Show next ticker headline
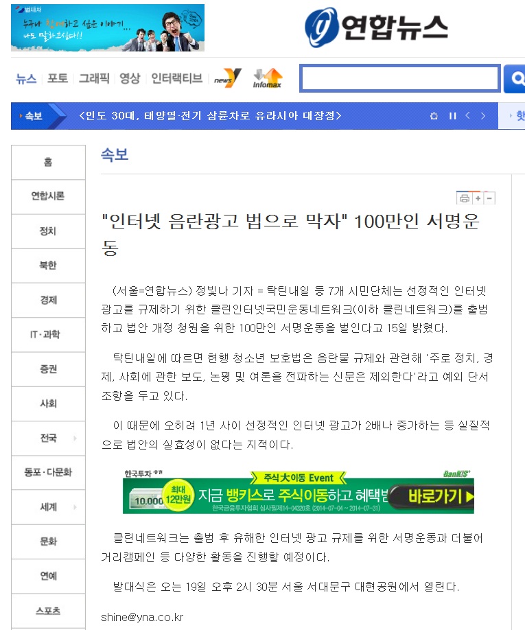The width and height of the screenshot is (525, 630). (483, 116)
